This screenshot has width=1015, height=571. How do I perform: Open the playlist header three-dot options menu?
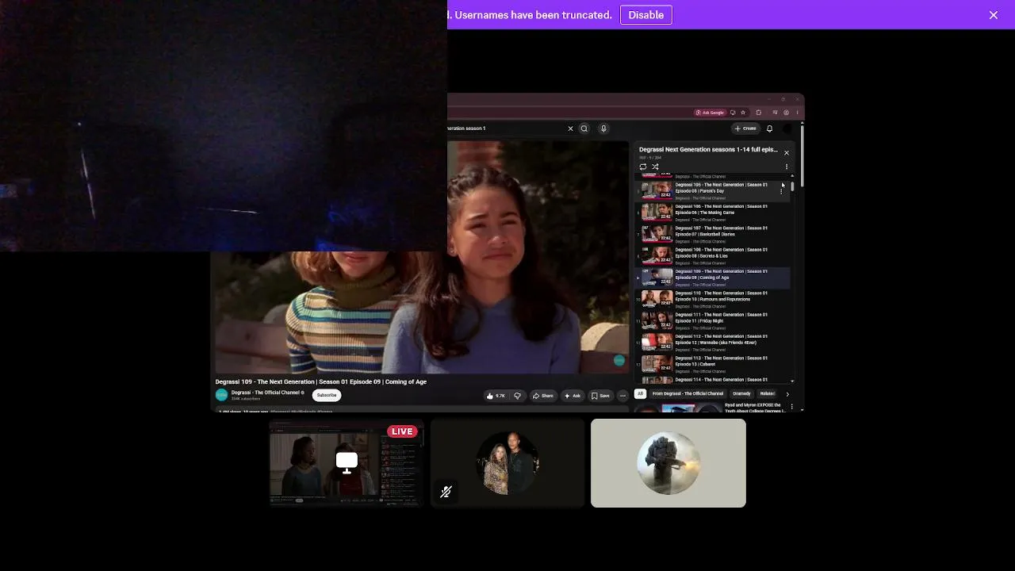tap(787, 167)
